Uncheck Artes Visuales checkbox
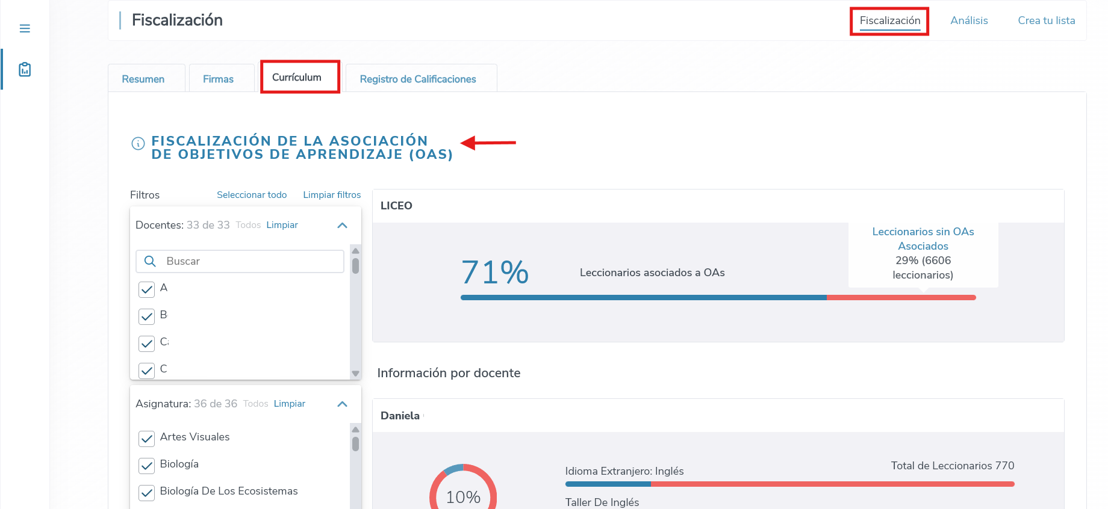Image resolution: width=1108 pixels, height=509 pixels. [x=147, y=439]
